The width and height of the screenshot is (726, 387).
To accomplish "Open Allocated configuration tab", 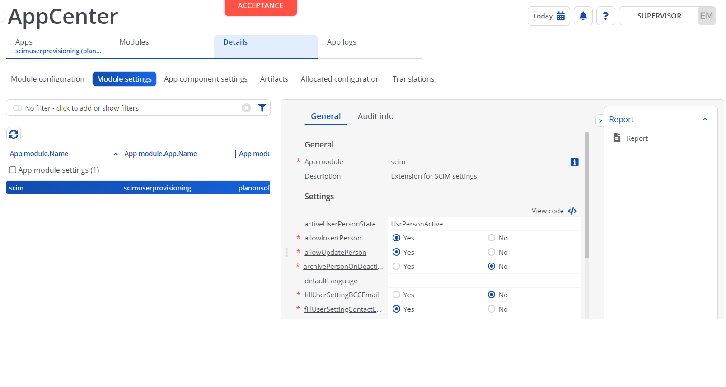I will coord(340,79).
